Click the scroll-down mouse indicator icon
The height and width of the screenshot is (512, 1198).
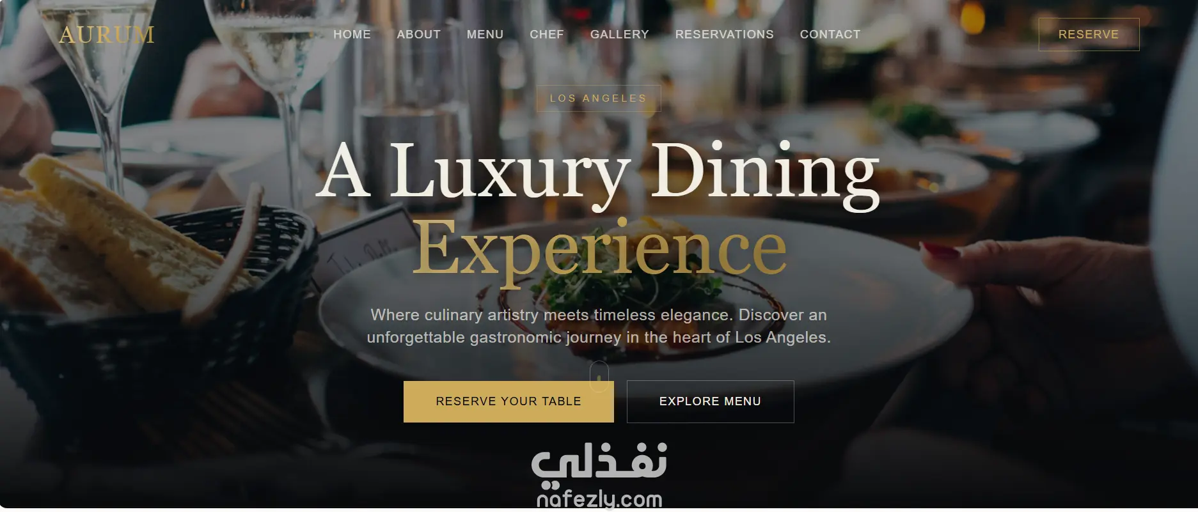point(599,376)
